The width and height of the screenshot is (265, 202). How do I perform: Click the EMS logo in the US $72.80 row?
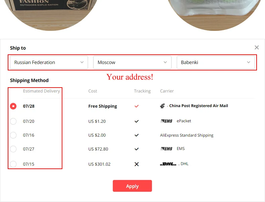coord(166,149)
